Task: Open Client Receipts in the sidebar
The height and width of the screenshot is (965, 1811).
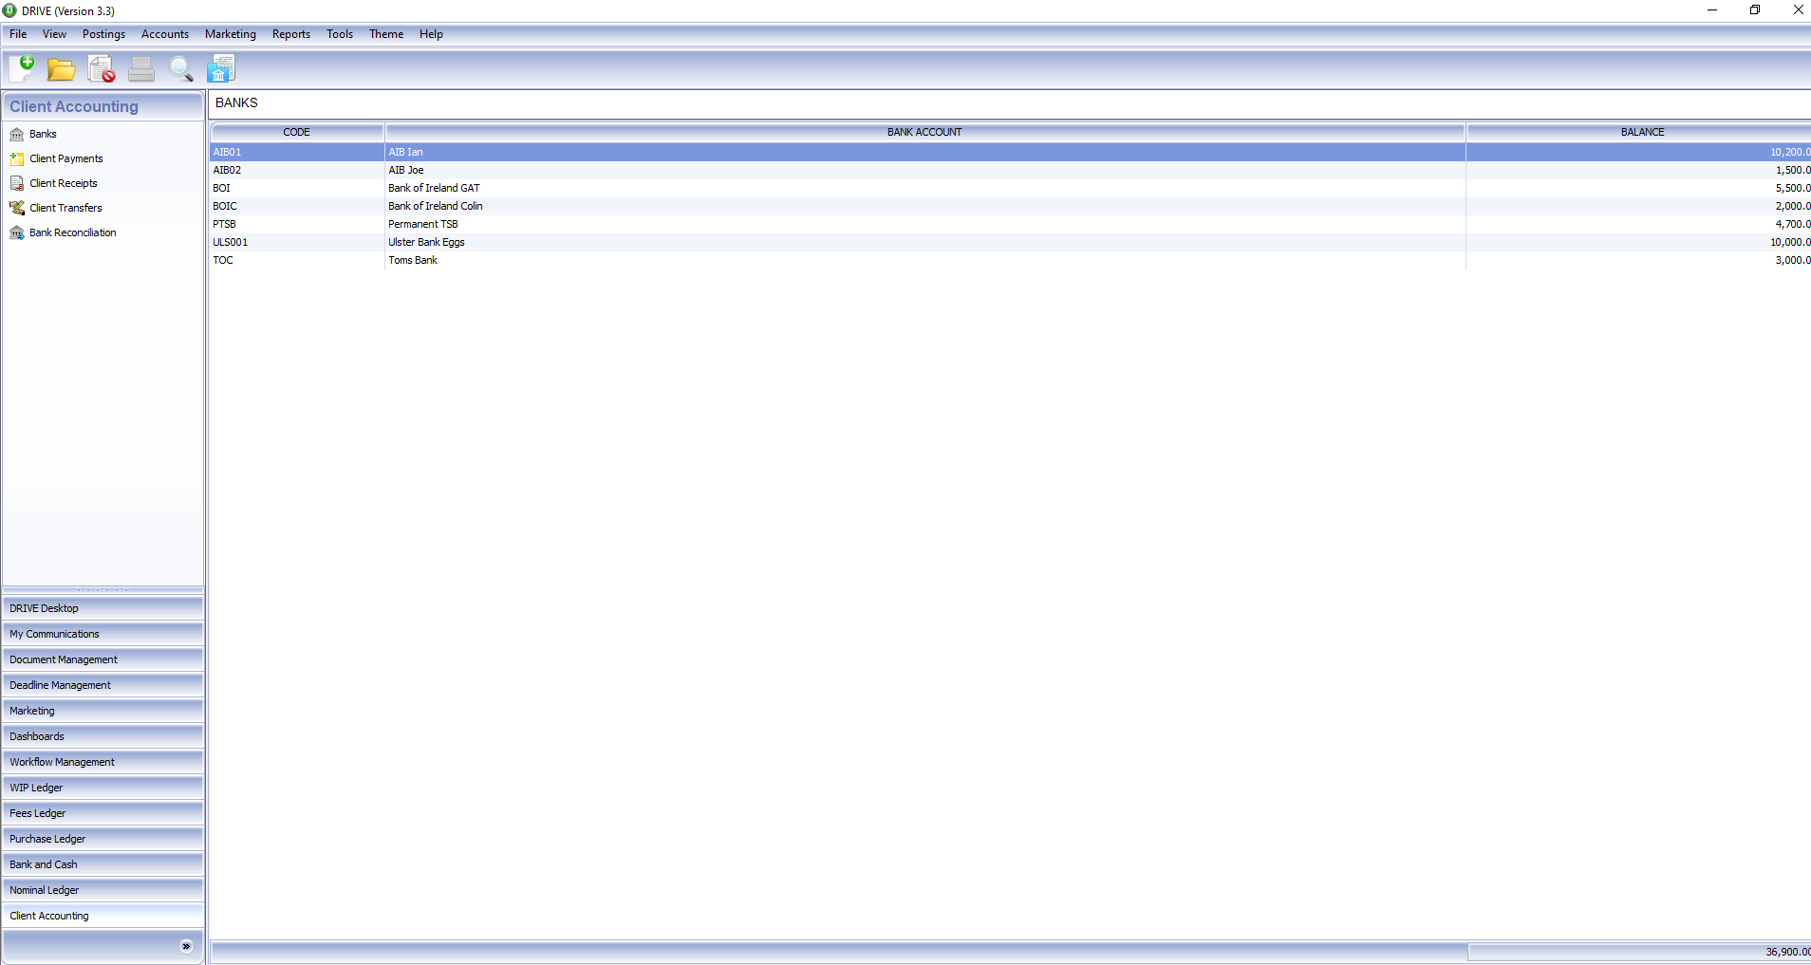Action: (63, 183)
